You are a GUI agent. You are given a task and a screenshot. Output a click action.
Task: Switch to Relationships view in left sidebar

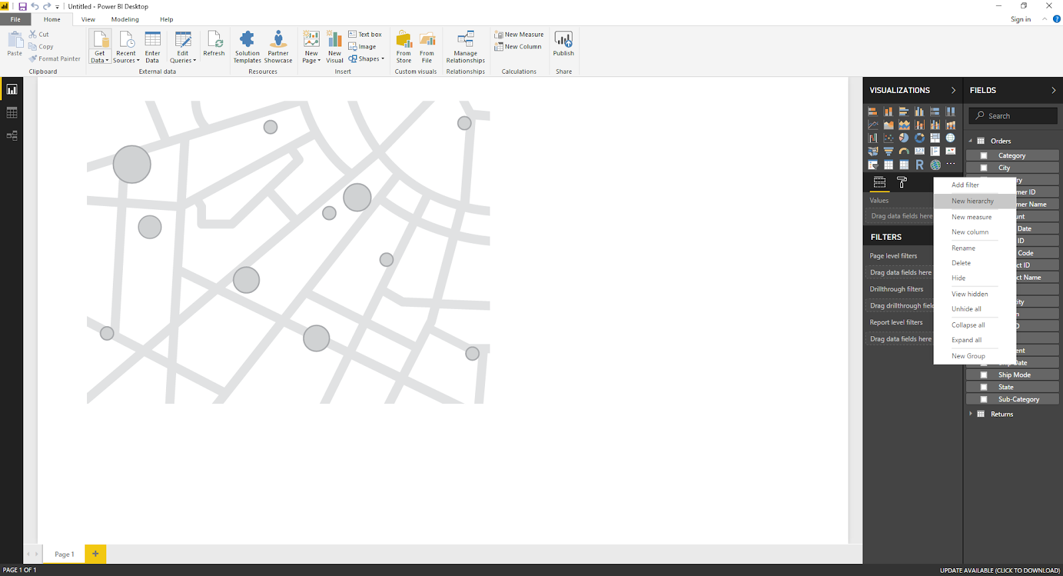(x=12, y=136)
